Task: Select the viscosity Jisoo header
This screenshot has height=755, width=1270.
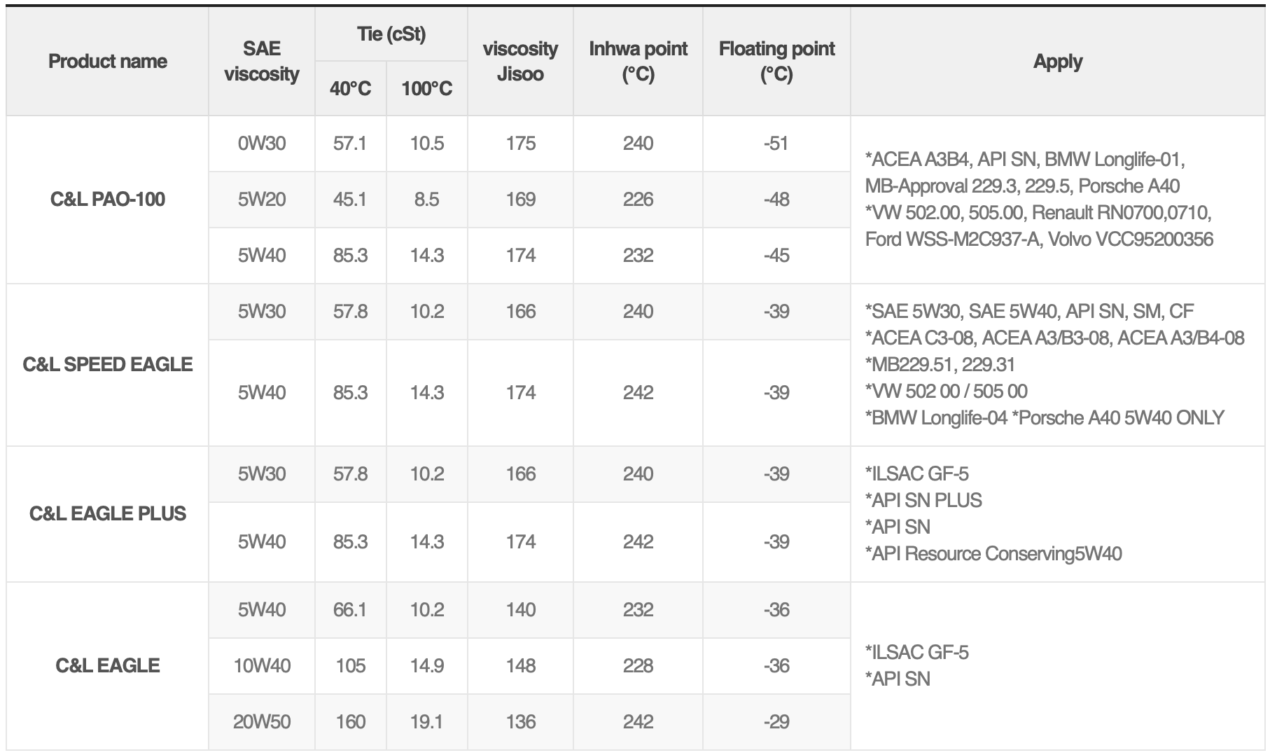Action: (520, 62)
